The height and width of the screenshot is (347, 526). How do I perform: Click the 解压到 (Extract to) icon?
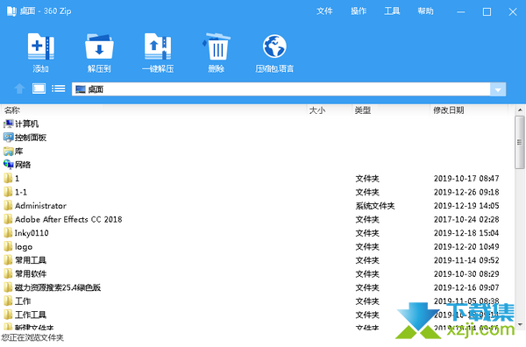click(99, 46)
